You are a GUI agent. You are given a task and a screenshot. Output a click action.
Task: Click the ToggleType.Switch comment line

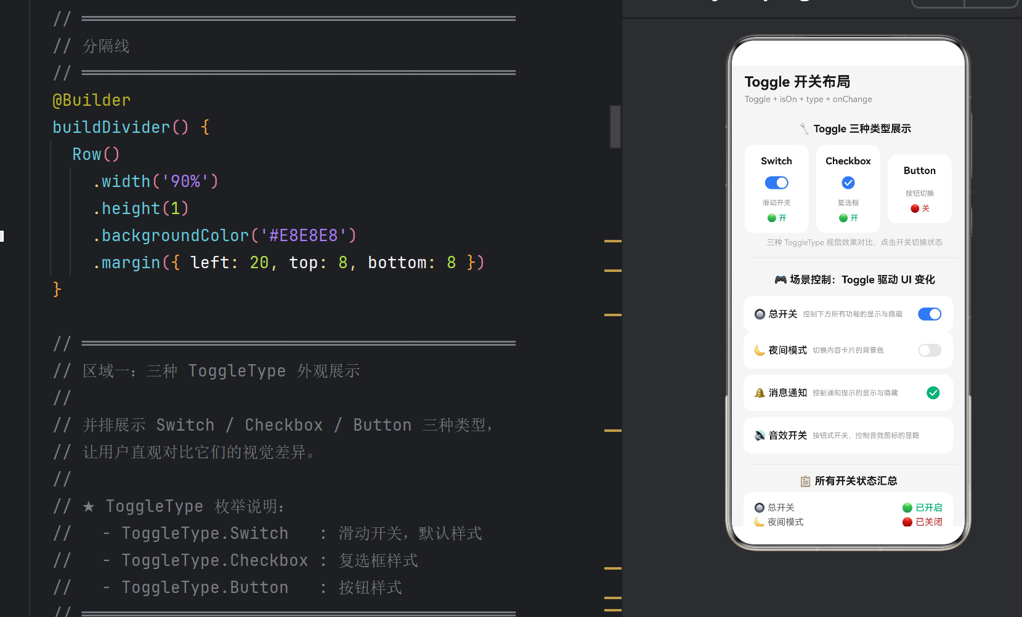click(x=267, y=533)
